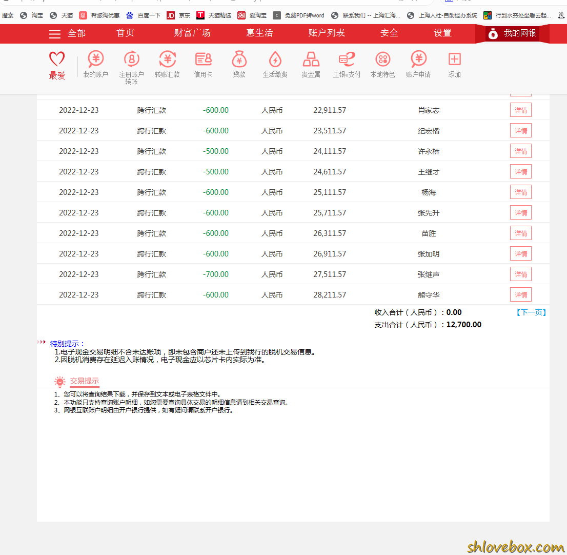View 详情 for 张先升 transaction
567x555 pixels.
pyautogui.click(x=521, y=213)
